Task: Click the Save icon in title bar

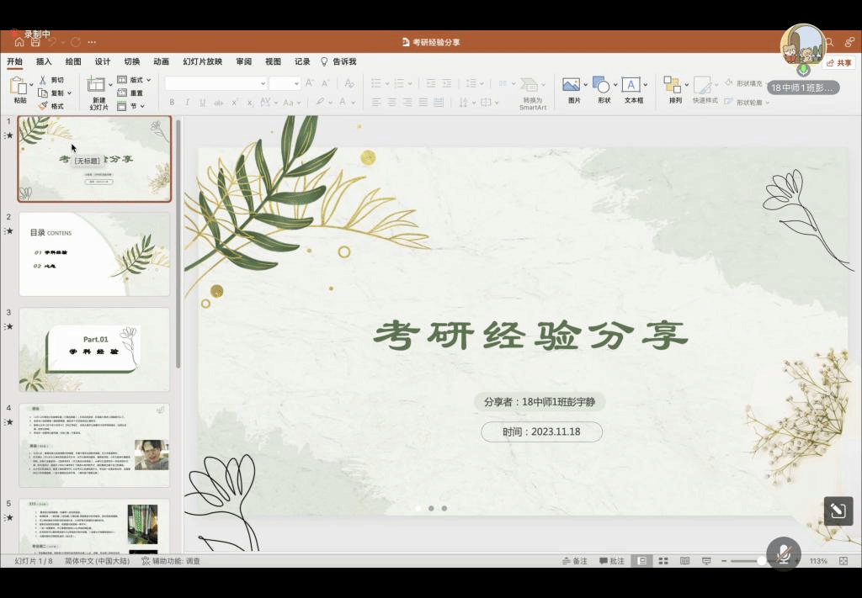Action: coord(35,42)
